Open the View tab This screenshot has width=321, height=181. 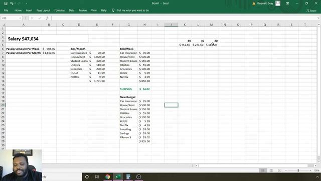(x=94, y=10)
